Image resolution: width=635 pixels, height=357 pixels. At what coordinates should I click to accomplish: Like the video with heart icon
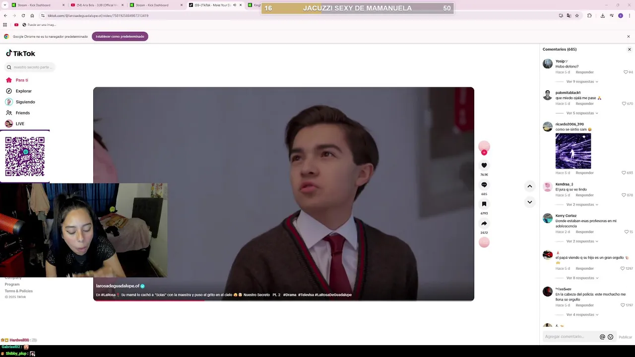484,165
